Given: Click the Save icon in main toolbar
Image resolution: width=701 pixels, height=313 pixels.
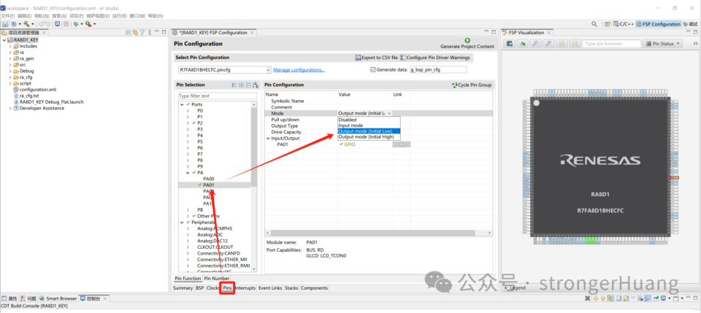Looking at the screenshot, I should point(5,23).
